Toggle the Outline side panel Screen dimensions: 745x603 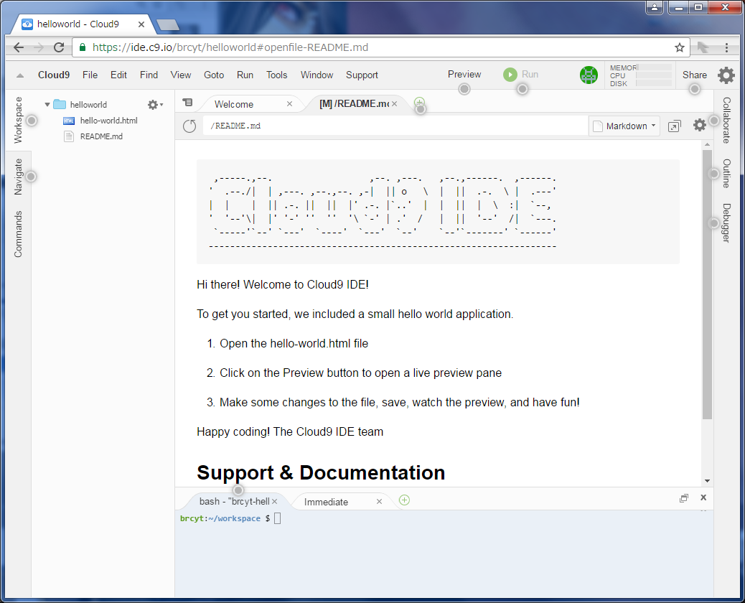pos(726,174)
